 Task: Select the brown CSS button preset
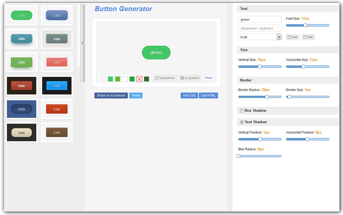pyautogui.click(x=56, y=132)
